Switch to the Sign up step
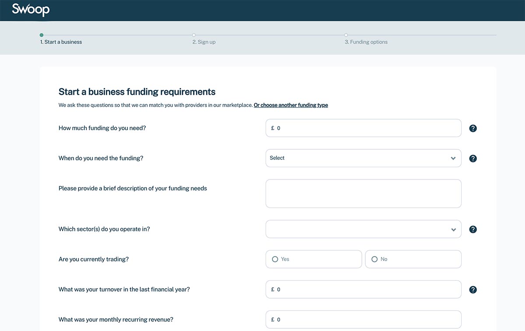Viewport: 525px width, 331px height. [204, 41]
